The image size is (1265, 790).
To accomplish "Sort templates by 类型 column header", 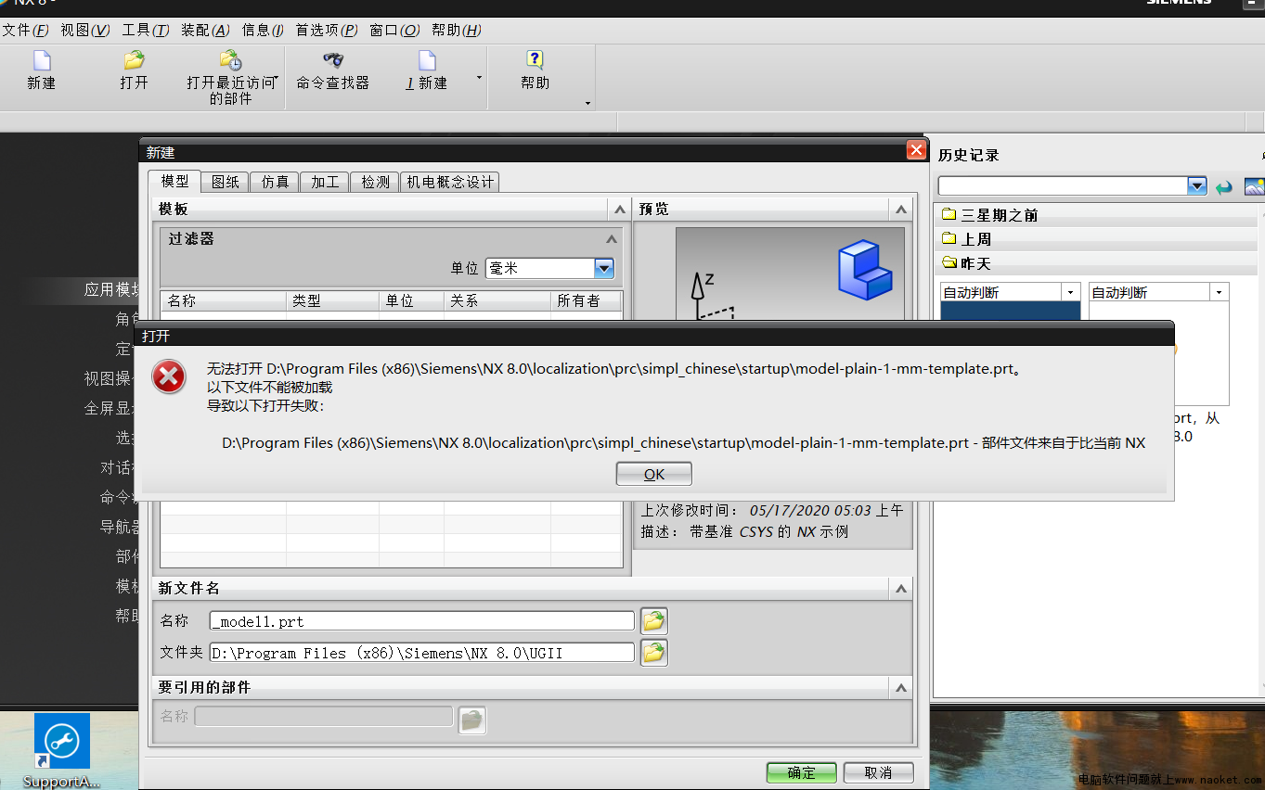I will click(332, 300).
